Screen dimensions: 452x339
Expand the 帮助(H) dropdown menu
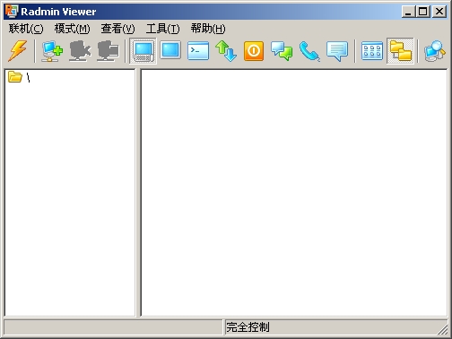click(208, 29)
